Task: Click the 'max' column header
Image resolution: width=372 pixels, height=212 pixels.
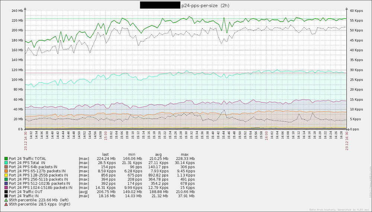Action: click(185, 154)
